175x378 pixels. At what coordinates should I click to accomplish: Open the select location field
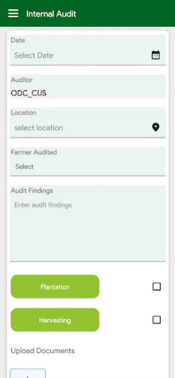pos(88,128)
